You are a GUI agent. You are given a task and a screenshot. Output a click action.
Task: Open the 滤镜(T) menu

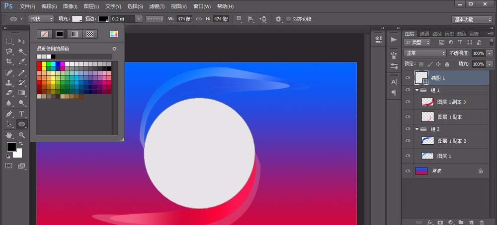pyautogui.click(x=157, y=6)
